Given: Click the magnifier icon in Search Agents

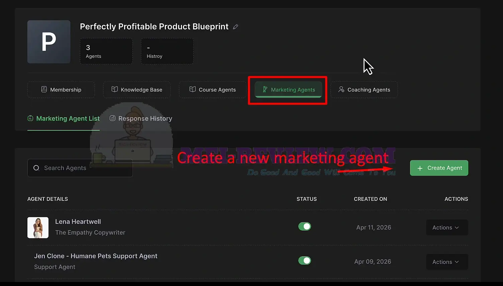Looking at the screenshot, I should tap(36, 168).
